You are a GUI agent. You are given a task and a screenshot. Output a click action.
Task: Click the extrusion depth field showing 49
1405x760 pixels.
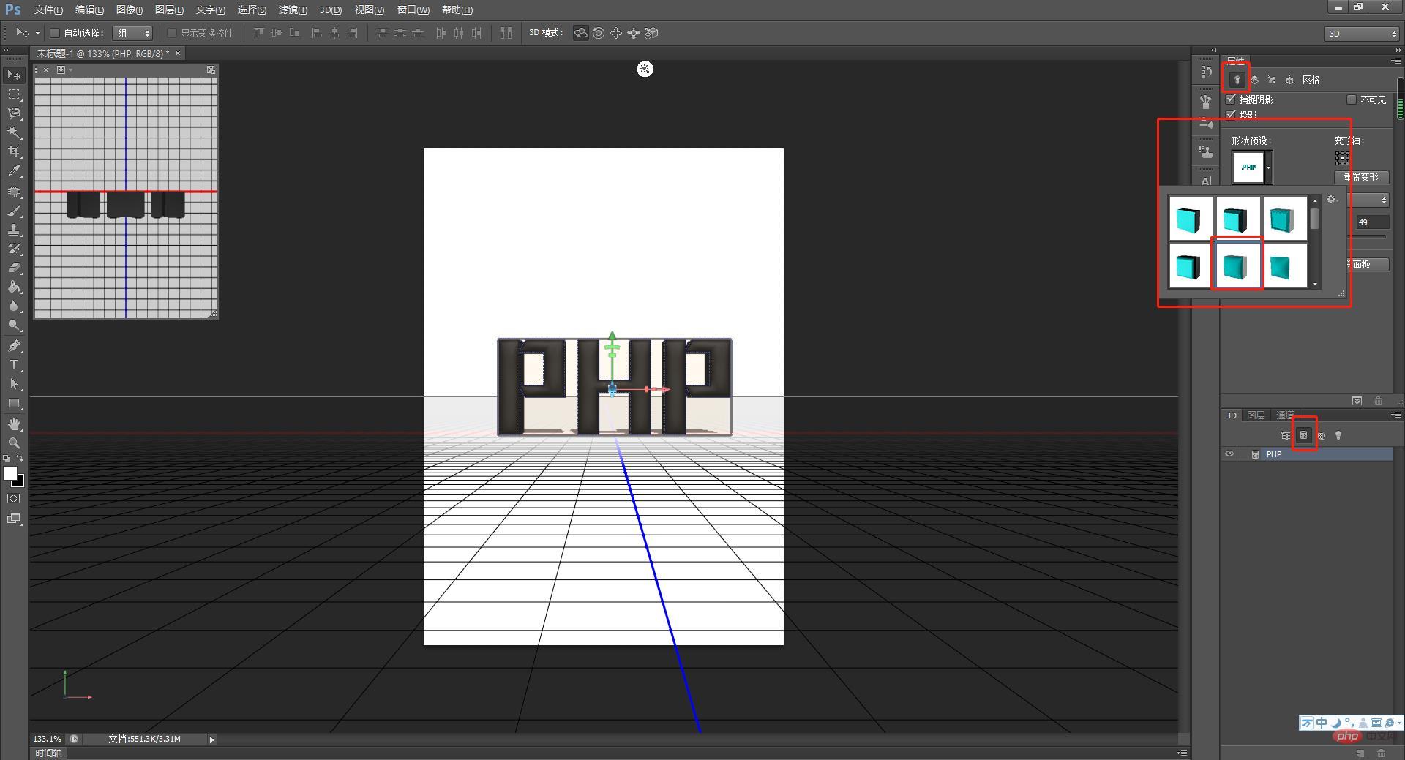1372,222
